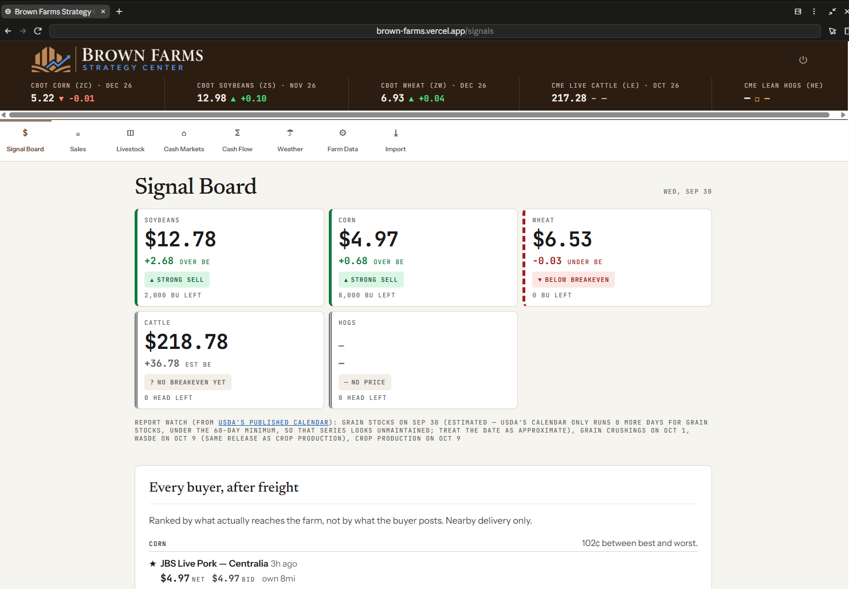Viewport: 849px width, 589px height.
Task: Go to the Cash Markets tab
Action: [184, 140]
